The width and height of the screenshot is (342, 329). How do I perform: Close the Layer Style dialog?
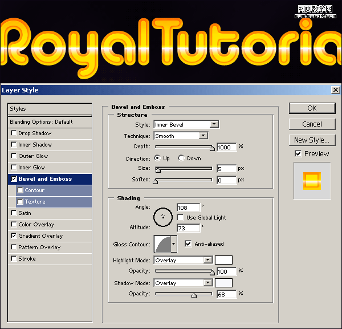(x=336, y=90)
